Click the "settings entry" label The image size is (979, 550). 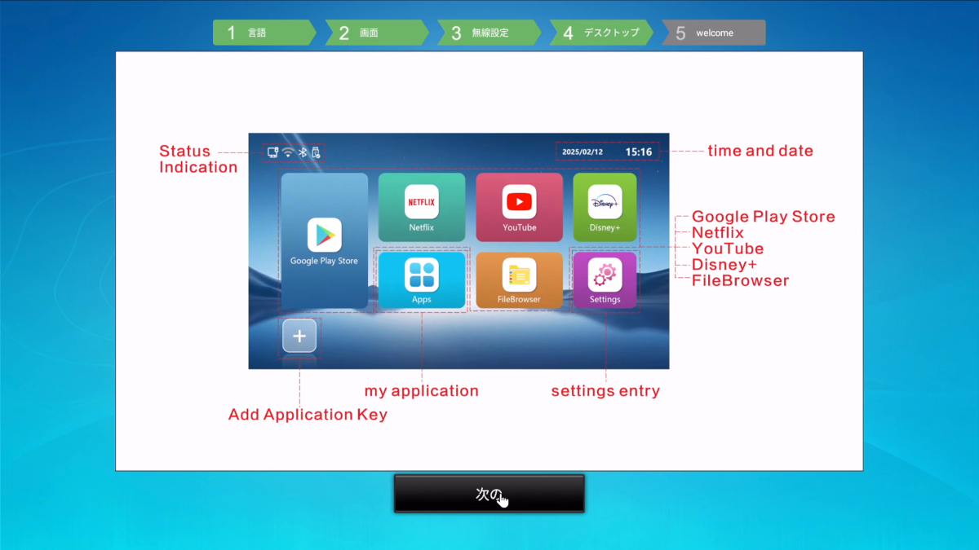point(605,391)
